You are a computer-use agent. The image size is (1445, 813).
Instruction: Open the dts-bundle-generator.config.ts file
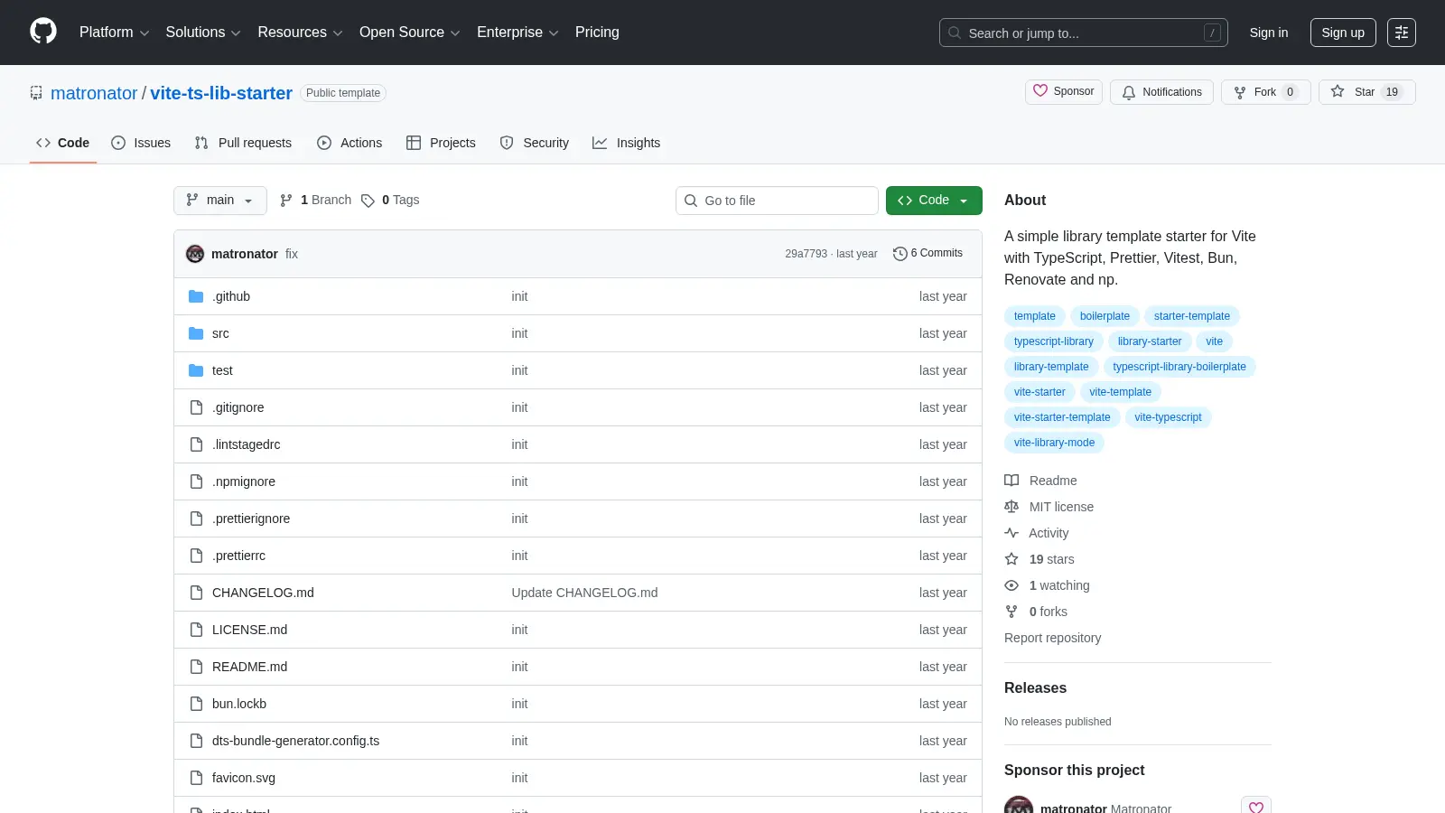295,741
